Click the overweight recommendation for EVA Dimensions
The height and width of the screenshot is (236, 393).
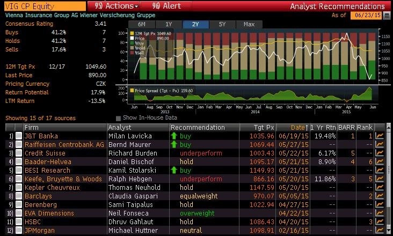[x=197, y=213]
